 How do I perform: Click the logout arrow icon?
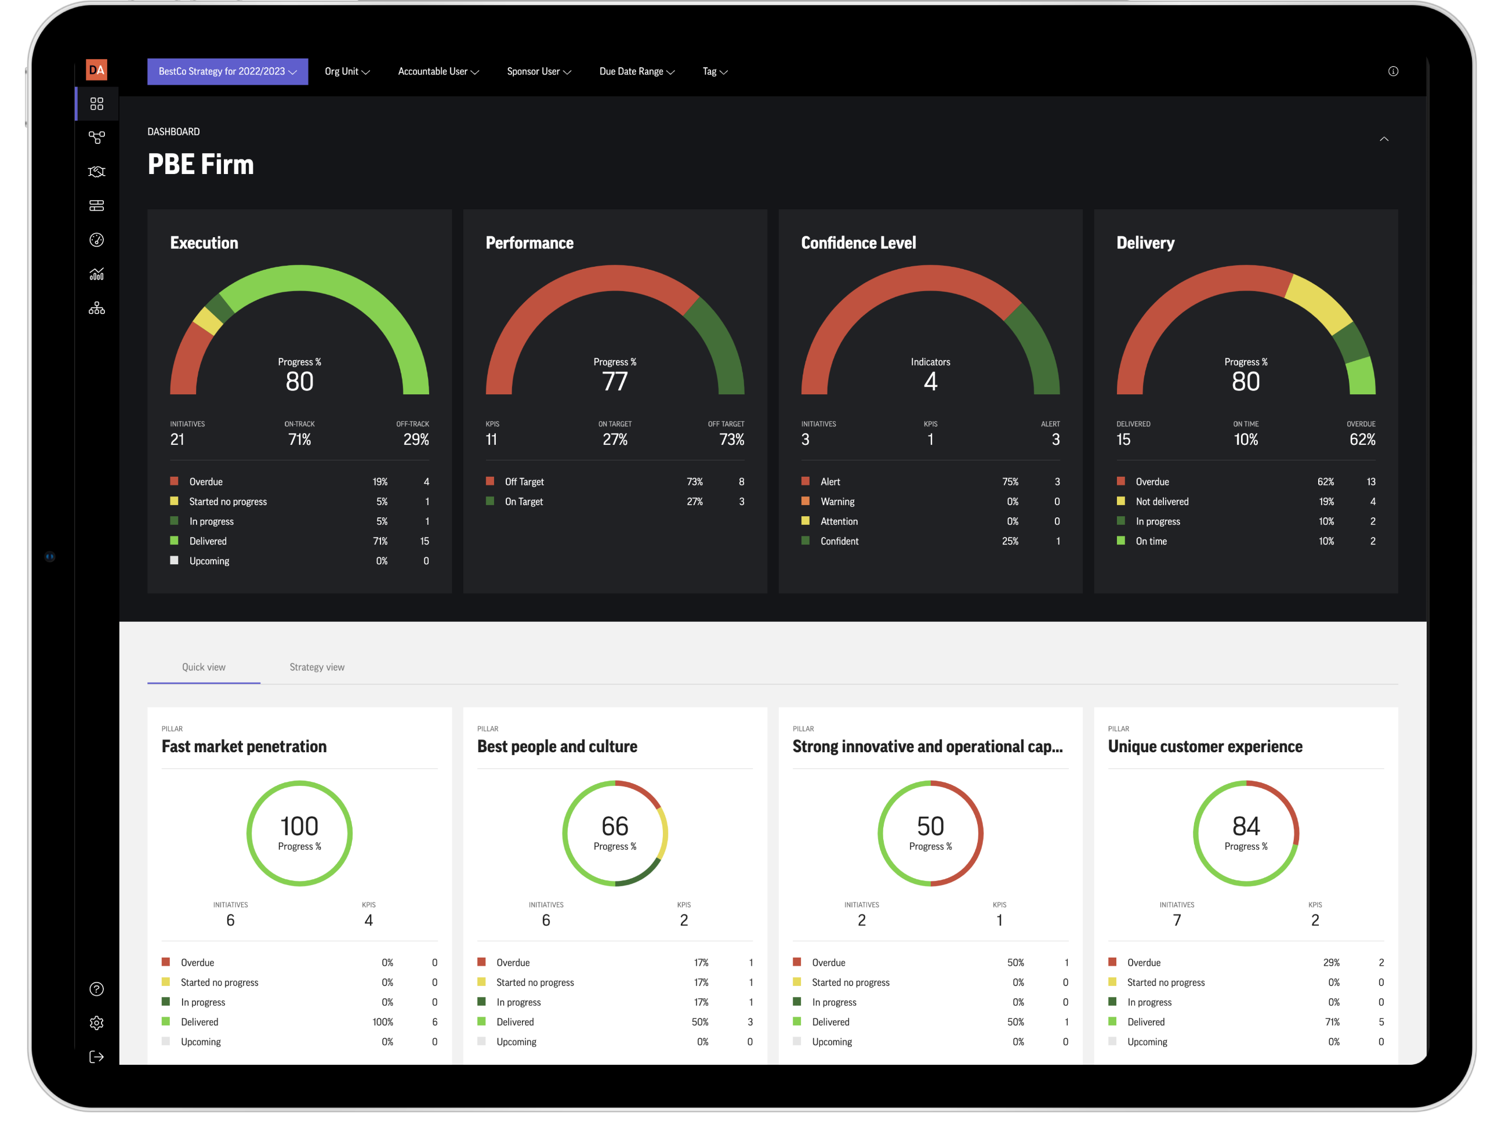click(97, 1057)
